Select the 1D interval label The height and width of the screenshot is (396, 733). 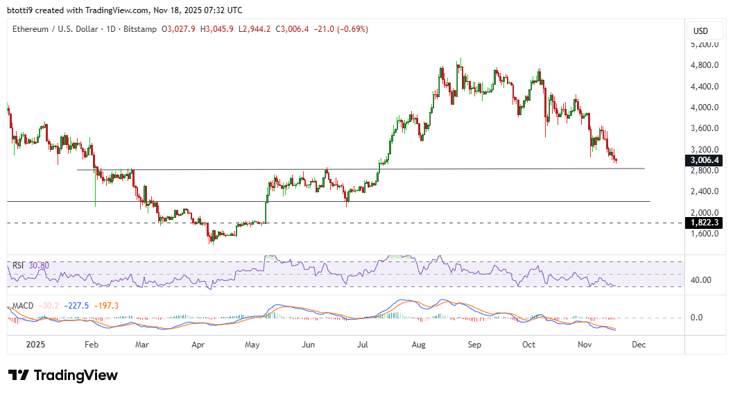pyautogui.click(x=111, y=29)
